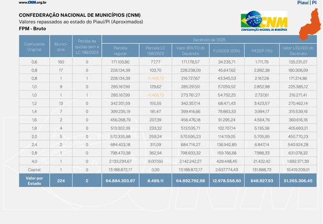Click the cell 2.133.234,67
Viewport: 323px width, 224px height.
[120, 161]
